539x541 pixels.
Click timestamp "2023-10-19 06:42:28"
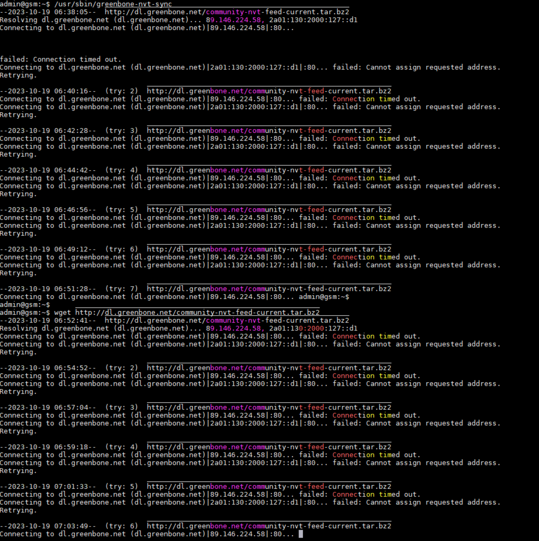point(48,131)
